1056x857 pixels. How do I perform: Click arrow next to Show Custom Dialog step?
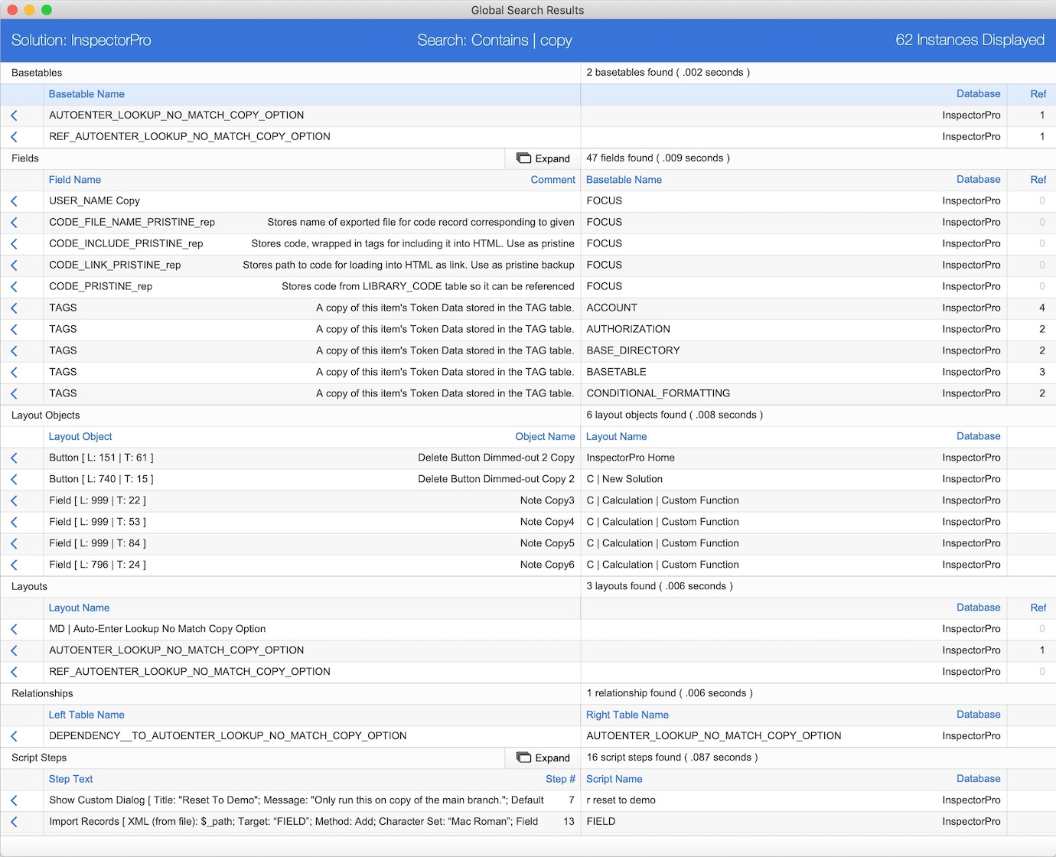pos(14,800)
